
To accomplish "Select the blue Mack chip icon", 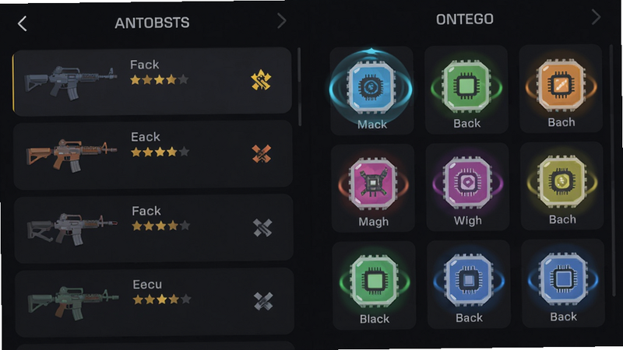I will pos(371,87).
